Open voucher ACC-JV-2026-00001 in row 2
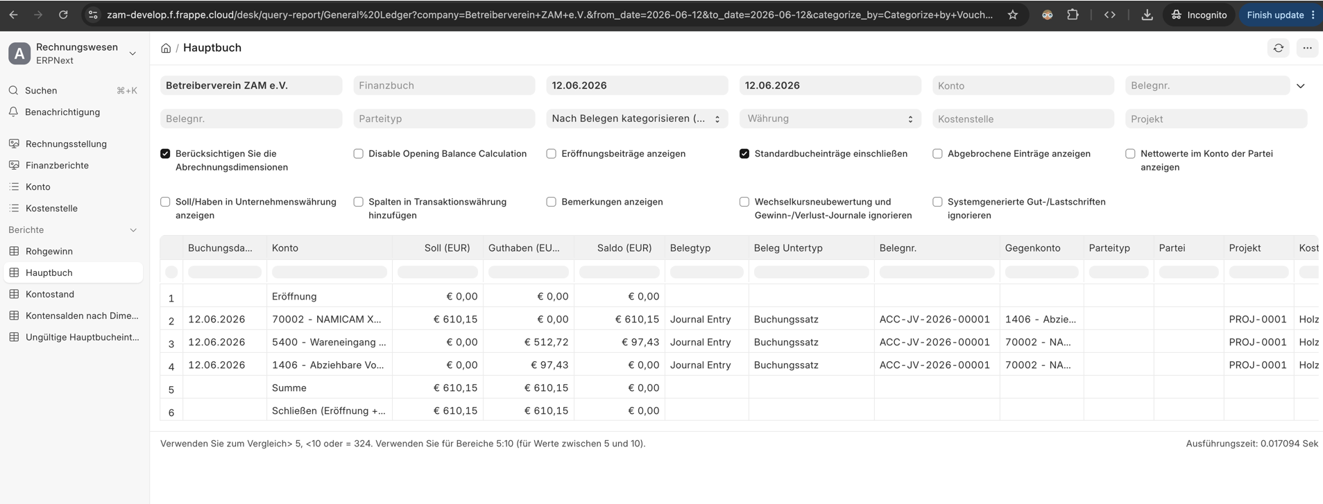This screenshot has height=504, width=1323. tap(934, 320)
